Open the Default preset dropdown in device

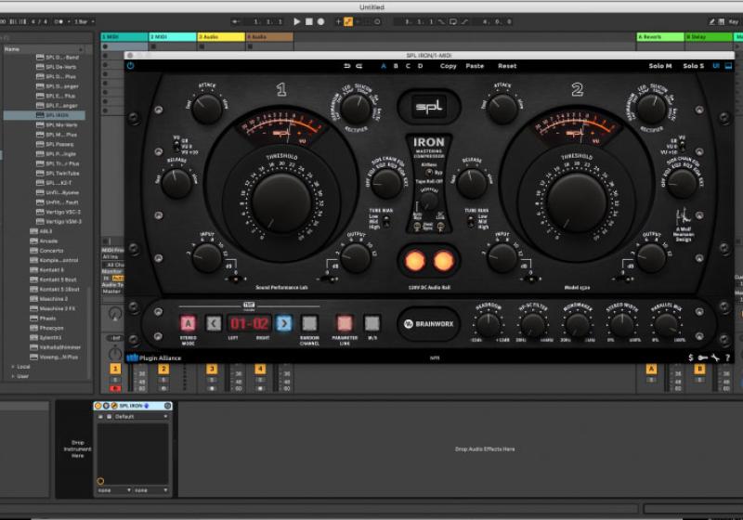pyautogui.click(x=141, y=417)
